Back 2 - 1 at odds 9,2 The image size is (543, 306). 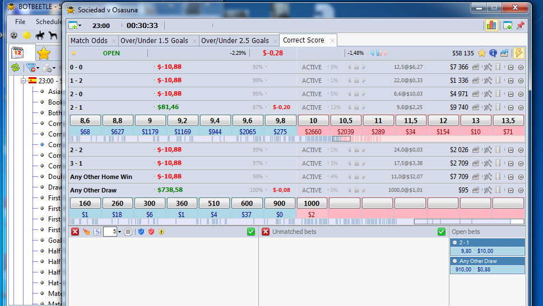coord(183,121)
